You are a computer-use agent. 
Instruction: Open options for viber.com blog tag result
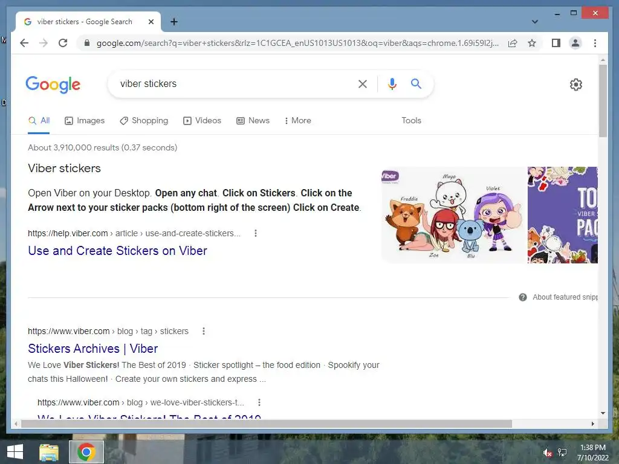point(203,331)
